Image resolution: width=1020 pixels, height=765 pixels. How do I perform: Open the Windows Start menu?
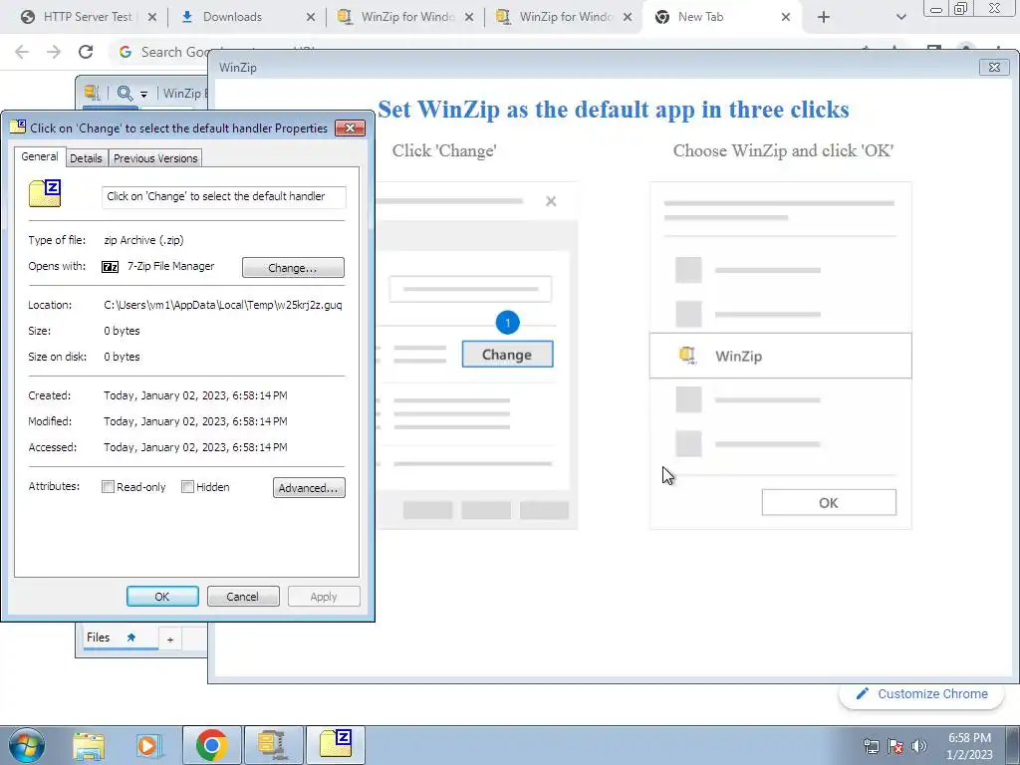pos(26,745)
